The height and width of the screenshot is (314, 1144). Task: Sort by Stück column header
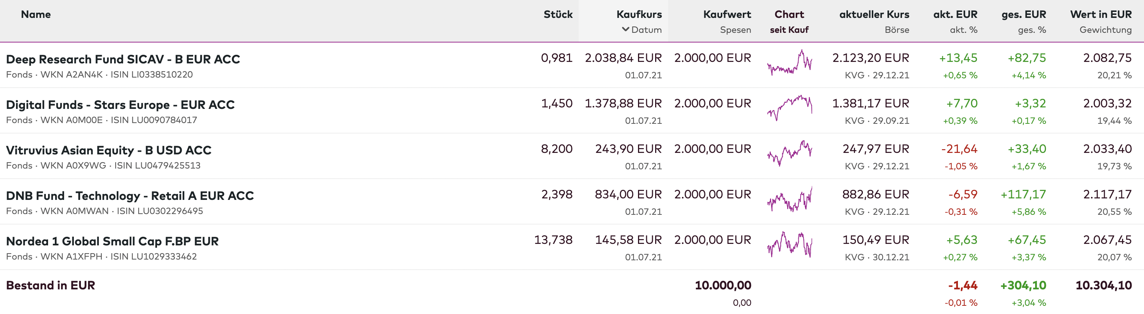558,14
